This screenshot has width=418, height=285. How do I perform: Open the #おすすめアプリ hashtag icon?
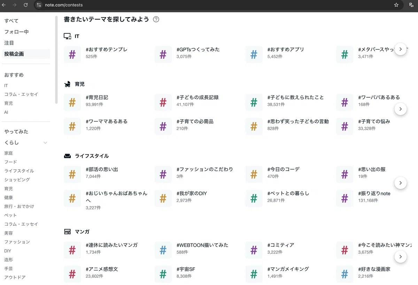[254, 55]
